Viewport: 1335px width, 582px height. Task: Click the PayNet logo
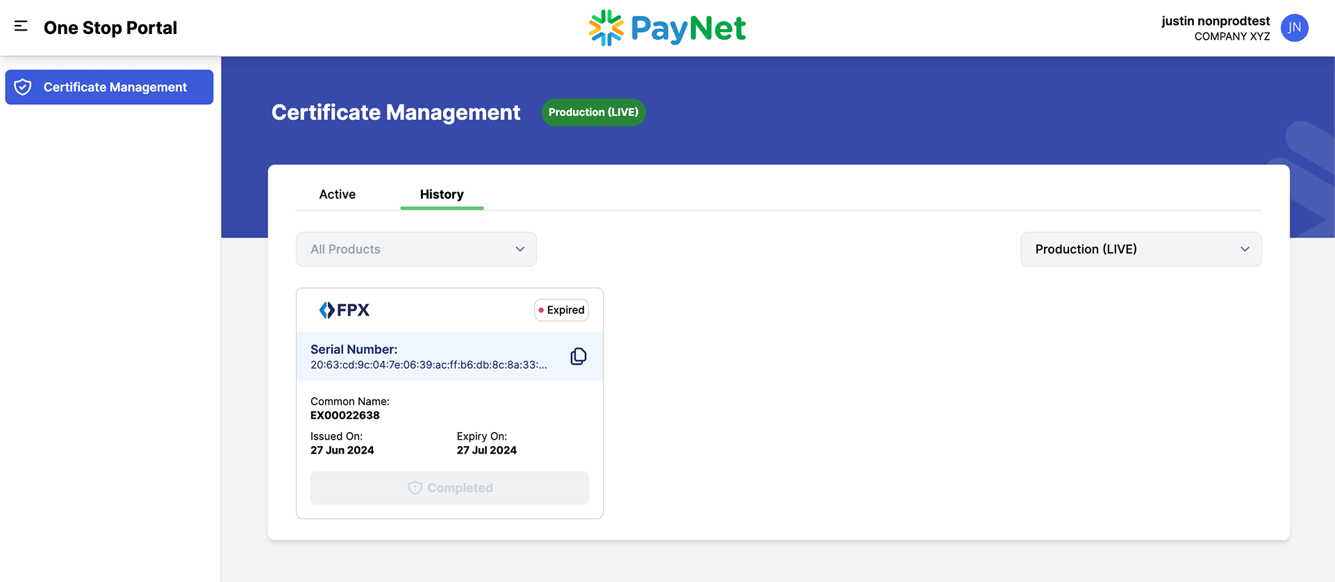click(x=667, y=28)
